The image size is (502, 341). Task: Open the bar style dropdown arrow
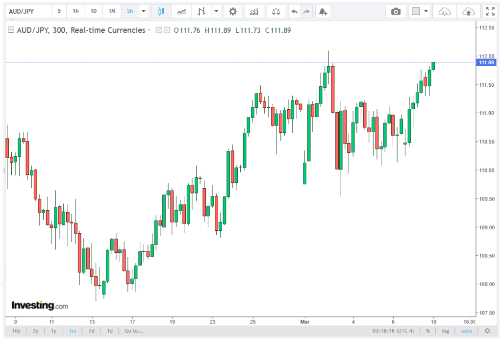[x=216, y=11]
